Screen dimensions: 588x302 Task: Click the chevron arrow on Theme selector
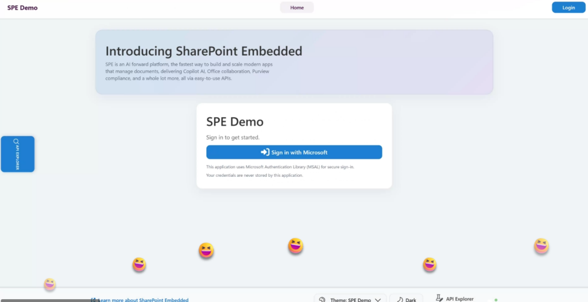pos(378,300)
